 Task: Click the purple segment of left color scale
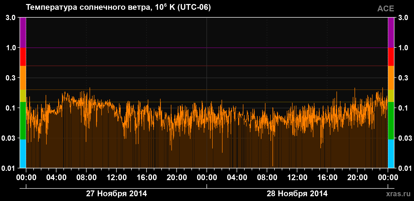(x=23, y=32)
